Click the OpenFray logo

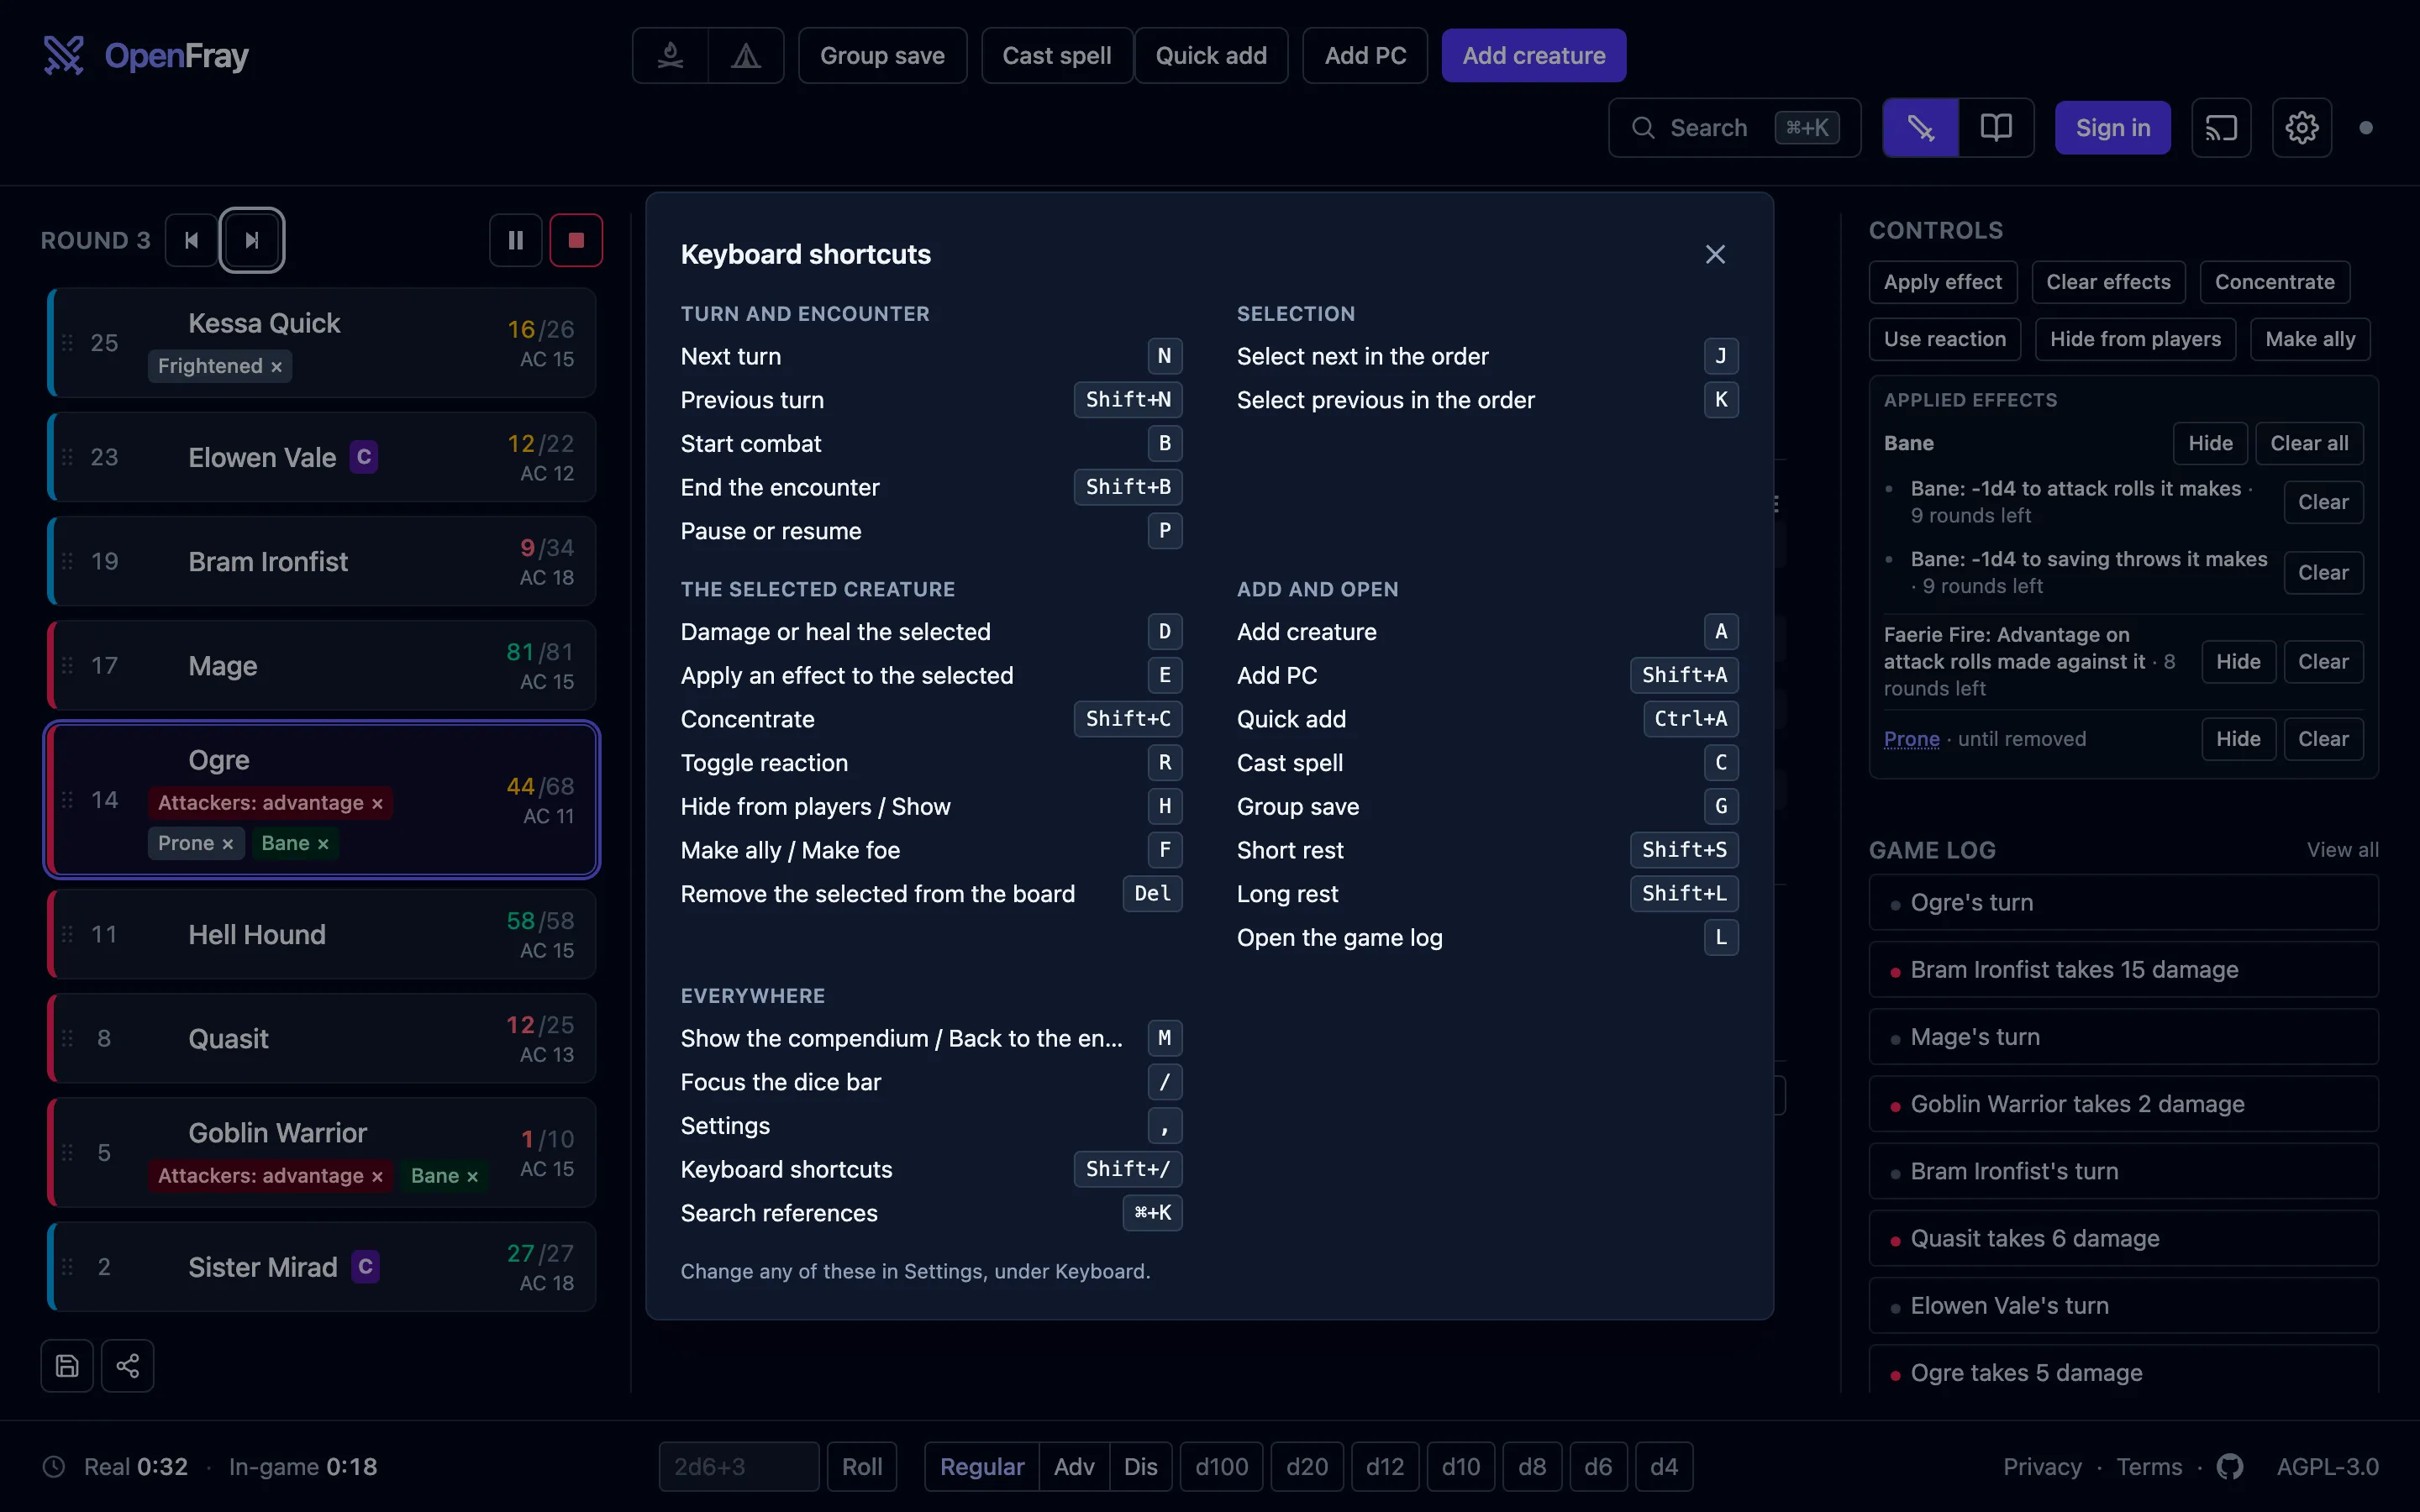[146, 56]
